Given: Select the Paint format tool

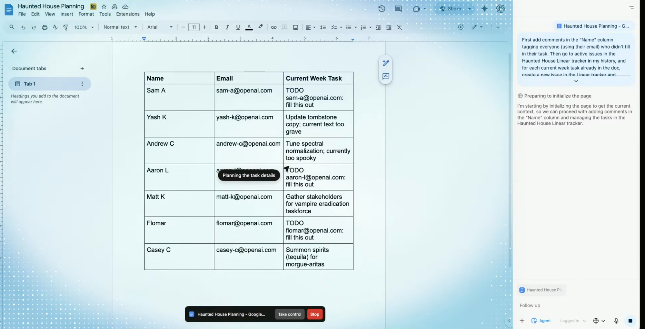Looking at the screenshot, I should point(66,27).
